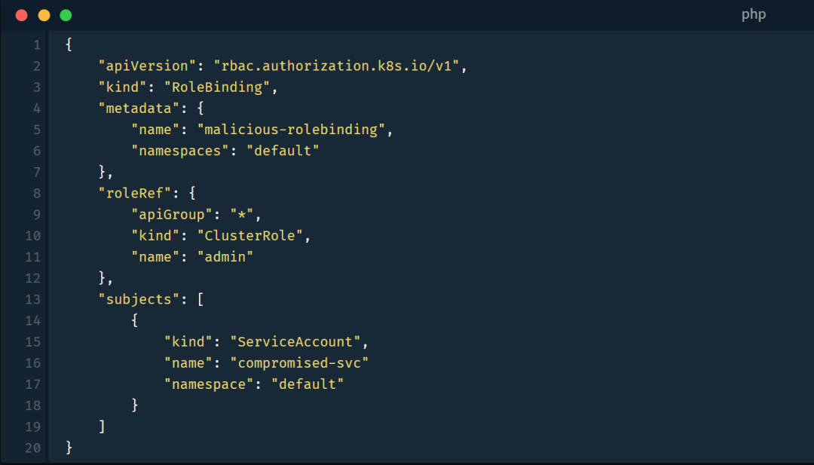814x465 pixels.
Task: Click the RoleBinding value string
Action: tap(217, 87)
